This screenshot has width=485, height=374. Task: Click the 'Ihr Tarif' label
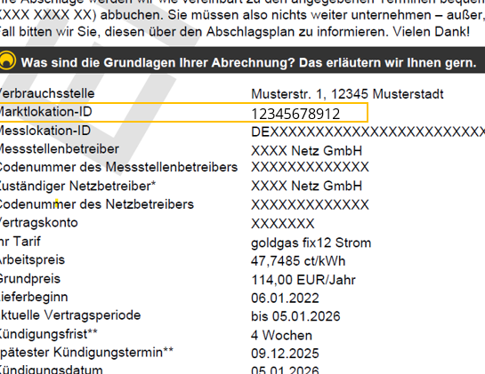coord(20,242)
